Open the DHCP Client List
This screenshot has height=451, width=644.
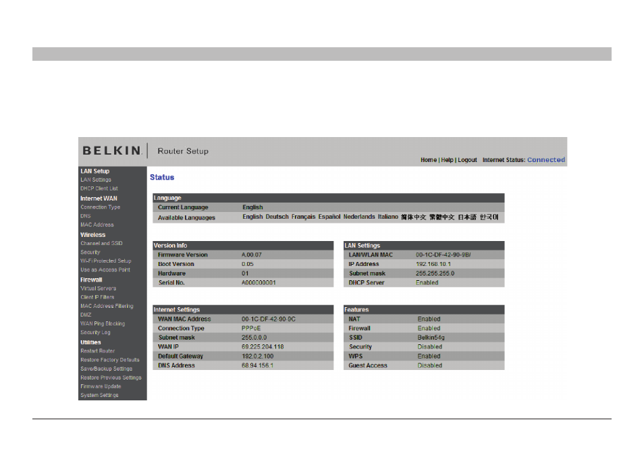pos(99,188)
